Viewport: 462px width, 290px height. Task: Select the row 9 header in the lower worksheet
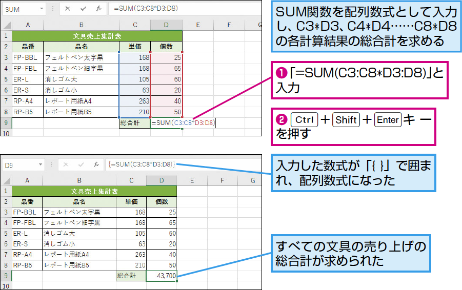(6, 276)
